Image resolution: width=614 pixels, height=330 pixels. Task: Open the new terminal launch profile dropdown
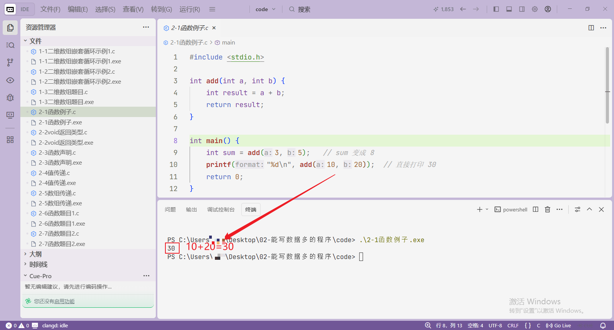click(x=487, y=210)
